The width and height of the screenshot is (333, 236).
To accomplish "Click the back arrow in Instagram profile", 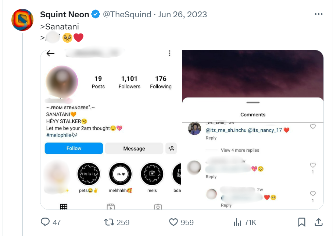I will [50, 53].
